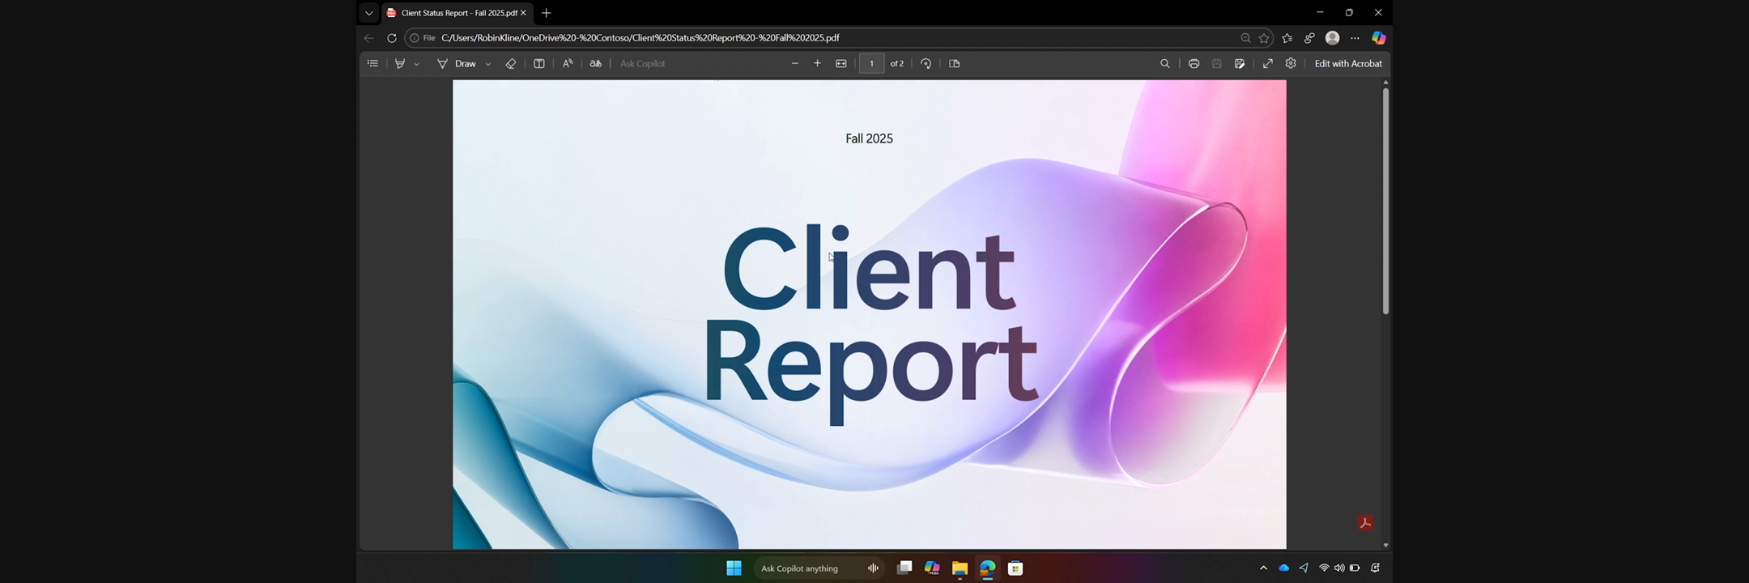The width and height of the screenshot is (1749, 583).
Task: Click the location arrow tray icon
Action: [1304, 568]
